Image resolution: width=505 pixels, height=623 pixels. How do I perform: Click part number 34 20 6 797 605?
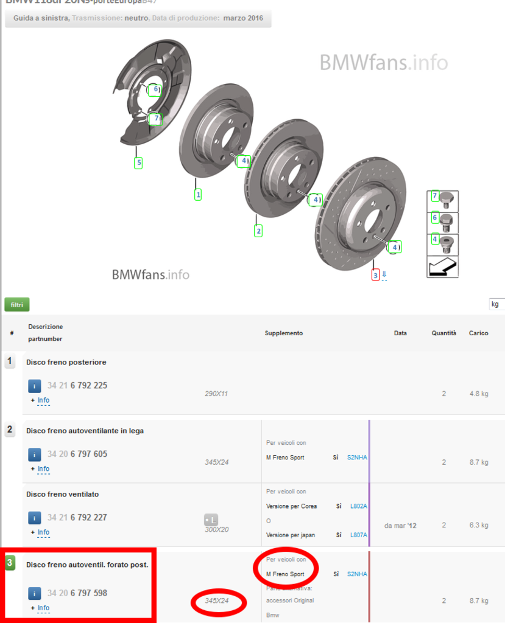[77, 454]
